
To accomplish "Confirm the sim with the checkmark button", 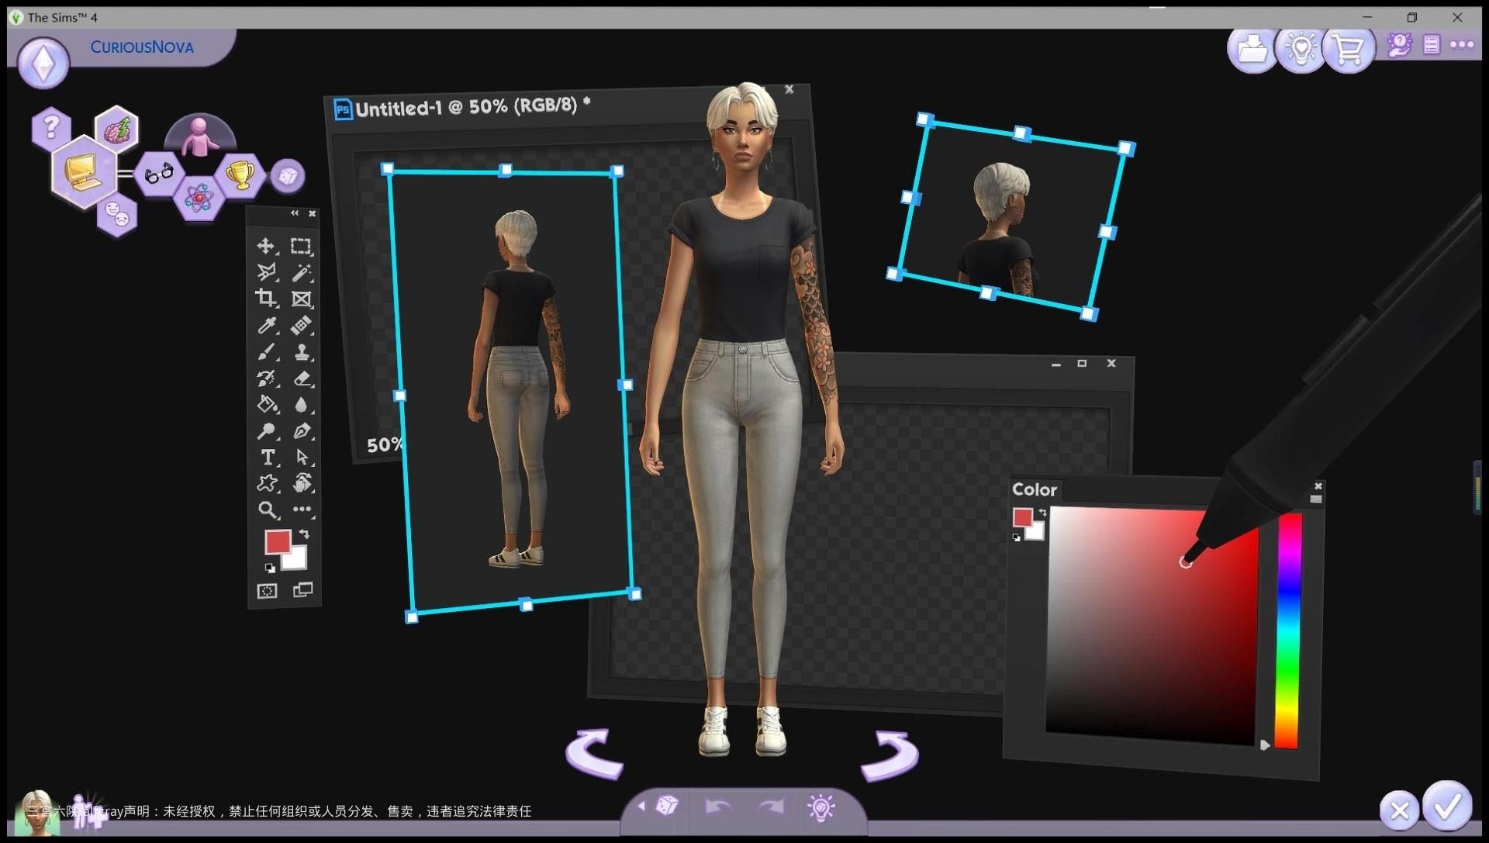I will coord(1447,807).
